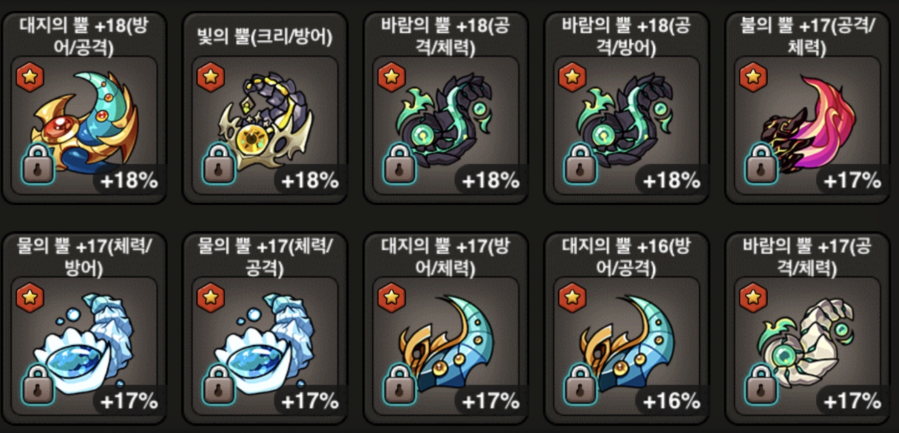Click the +16% label on 대지의 뿔 card
Screen dimensions: 899x433
pyautogui.click(x=671, y=401)
